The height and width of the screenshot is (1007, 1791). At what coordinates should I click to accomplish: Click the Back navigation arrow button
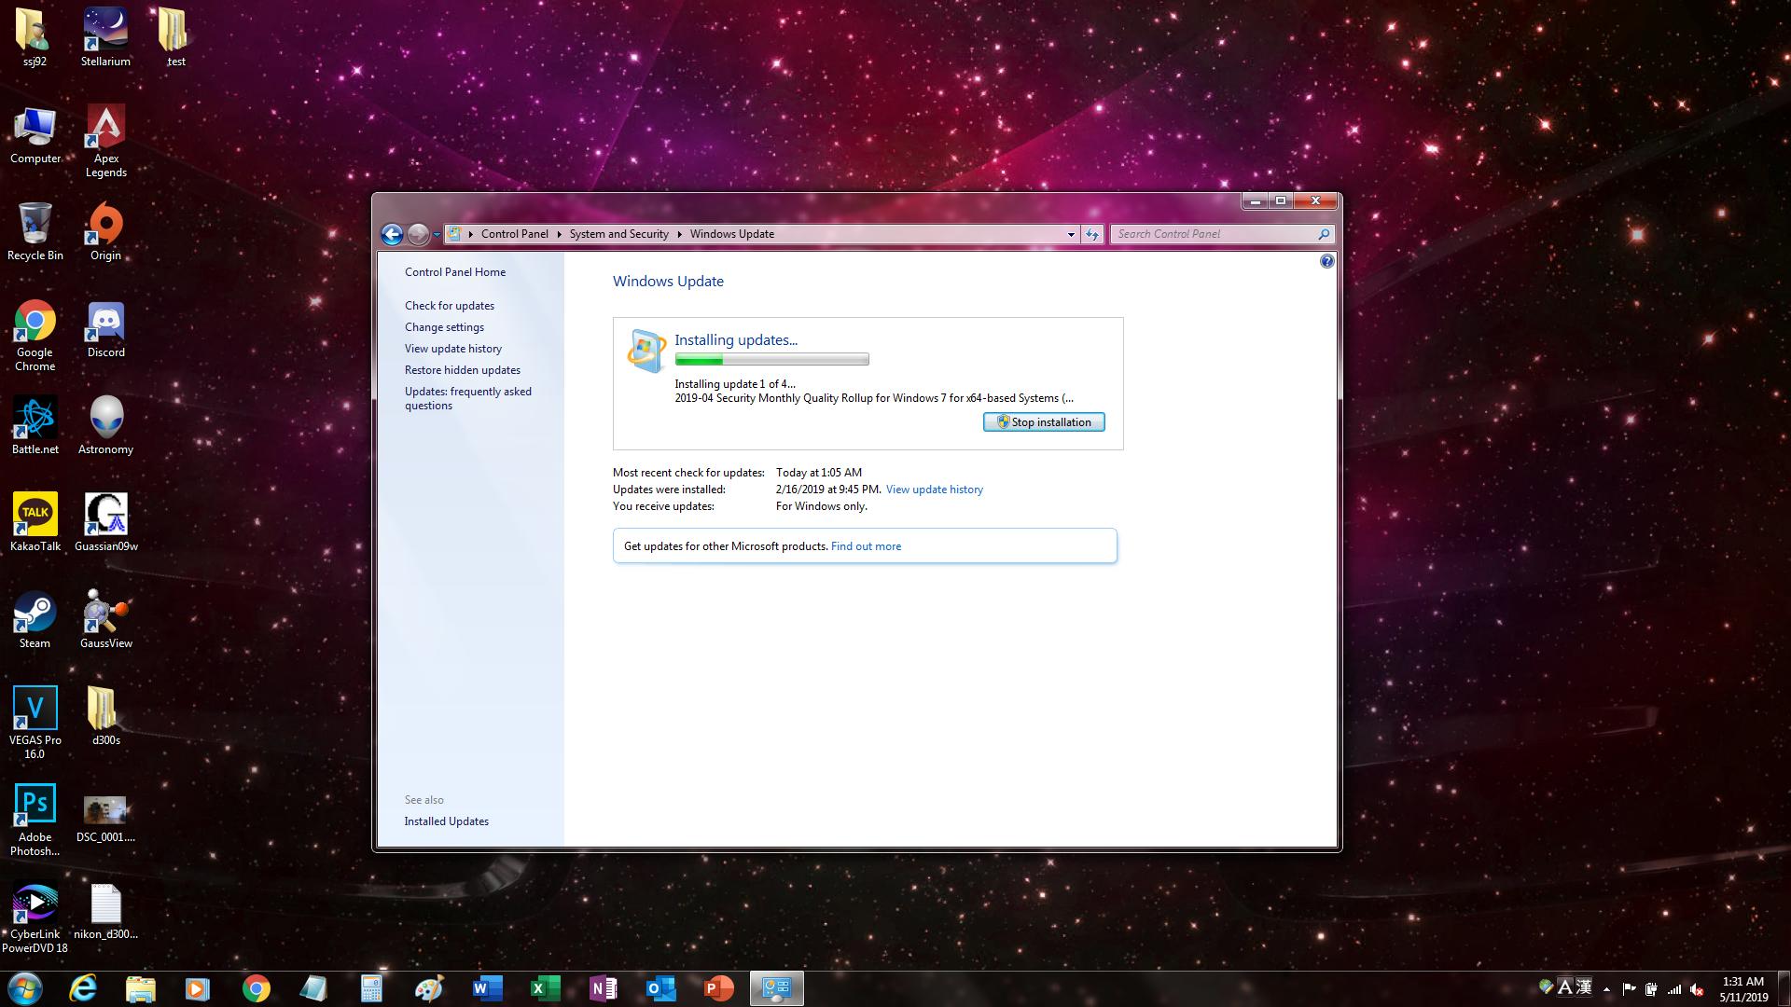[x=392, y=234]
